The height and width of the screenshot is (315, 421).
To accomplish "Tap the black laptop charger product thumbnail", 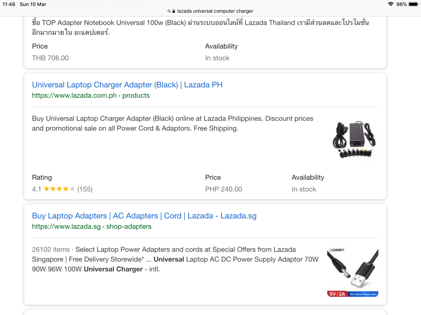I will click(x=354, y=139).
